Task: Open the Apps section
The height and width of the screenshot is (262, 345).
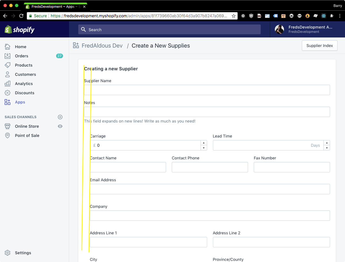Action: coord(20,102)
